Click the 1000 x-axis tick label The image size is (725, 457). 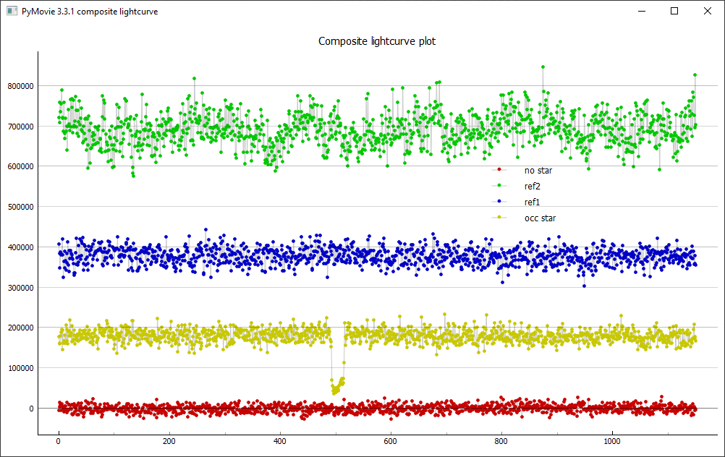click(x=611, y=441)
